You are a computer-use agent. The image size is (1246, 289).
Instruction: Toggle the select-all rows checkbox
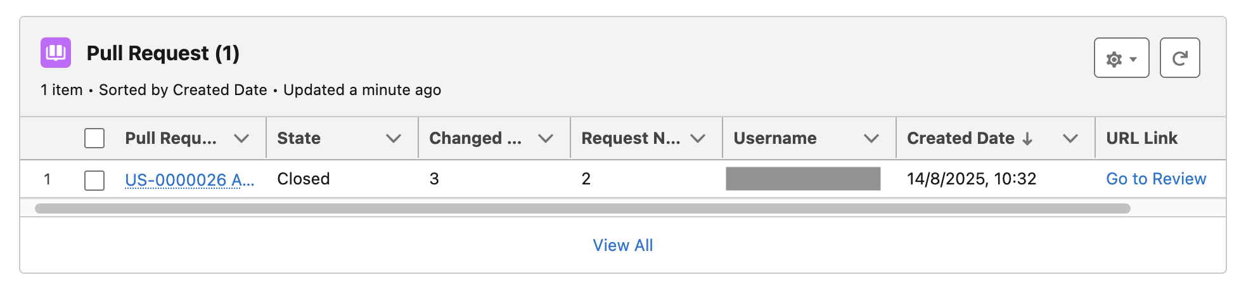click(x=94, y=138)
